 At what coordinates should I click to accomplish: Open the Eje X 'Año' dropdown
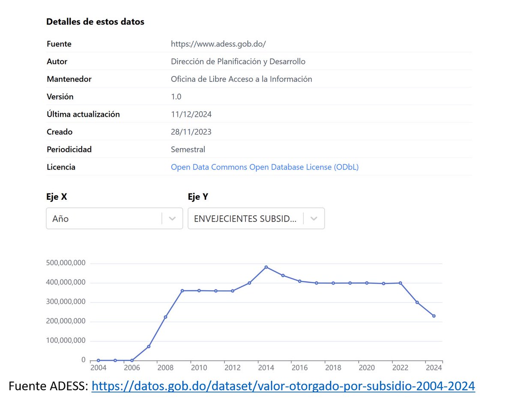pyautogui.click(x=114, y=218)
